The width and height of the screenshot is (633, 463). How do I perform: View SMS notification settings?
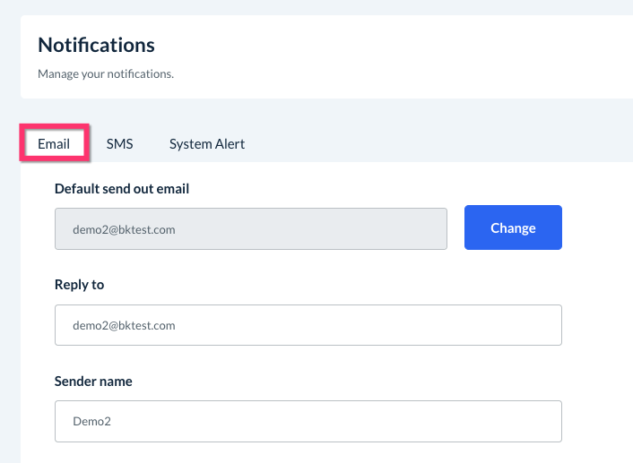point(119,143)
